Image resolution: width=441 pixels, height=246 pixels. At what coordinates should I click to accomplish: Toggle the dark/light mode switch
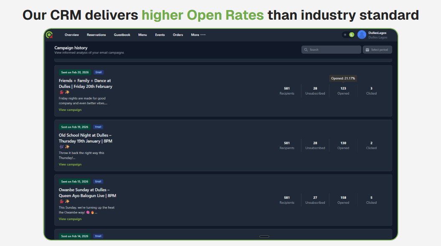click(348, 35)
